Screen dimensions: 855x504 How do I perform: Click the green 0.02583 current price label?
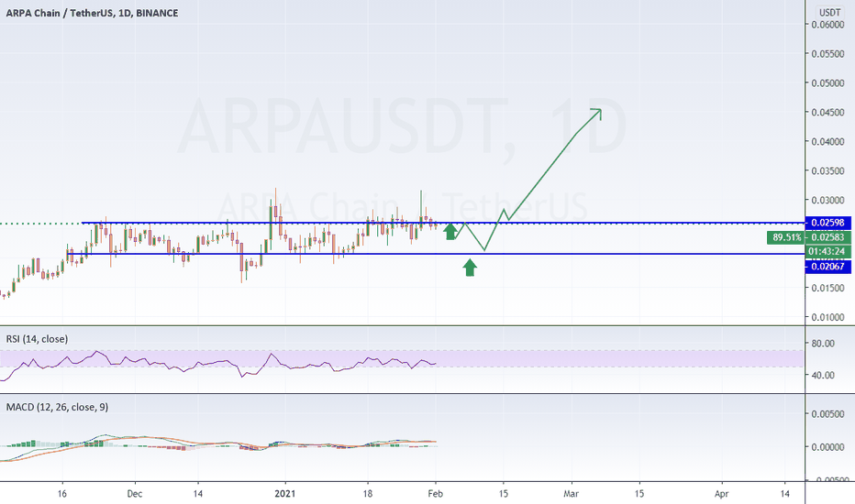(x=827, y=237)
